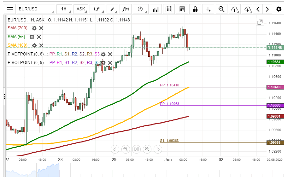Zoom in using the round plus magnifier
This screenshot has width=288, height=180.
click(x=147, y=149)
